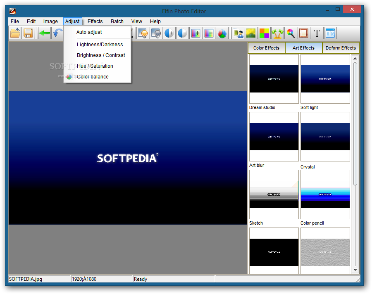The image size is (372, 294).
Task: Click the decrease contrast minus icon
Action: pyautogui.click(x=182, y=33)
